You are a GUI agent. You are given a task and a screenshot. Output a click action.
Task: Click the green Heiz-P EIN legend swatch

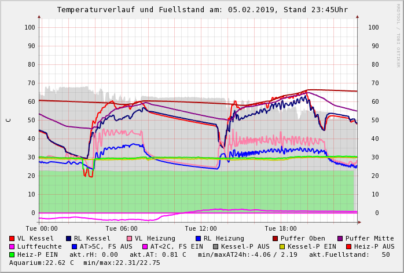click(x=12, y=255)
